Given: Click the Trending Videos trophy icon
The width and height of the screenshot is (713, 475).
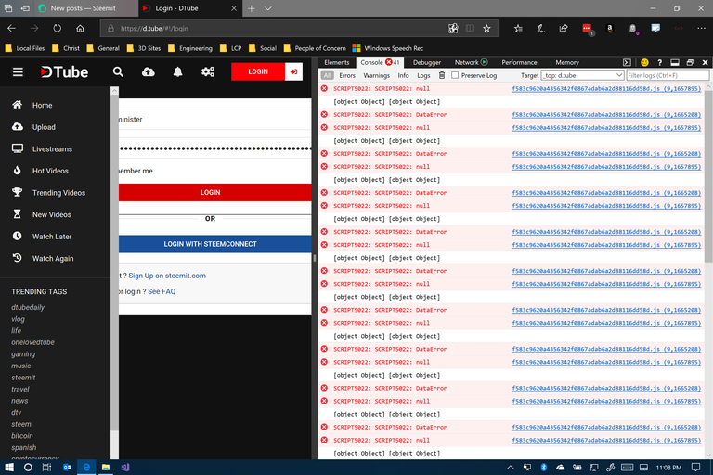Looking at the screenshot, I should coord(18,192).
